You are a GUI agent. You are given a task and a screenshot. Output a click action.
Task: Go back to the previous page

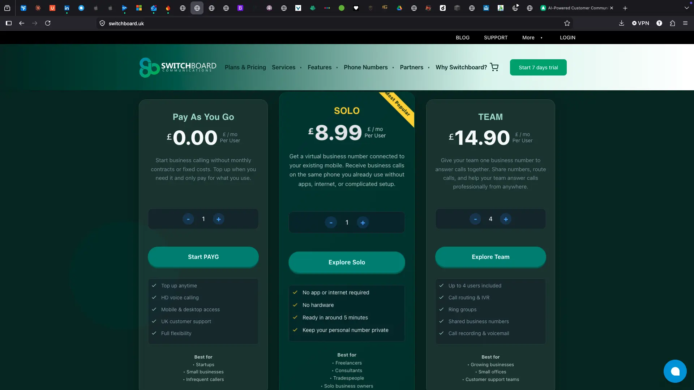point(22,23)
